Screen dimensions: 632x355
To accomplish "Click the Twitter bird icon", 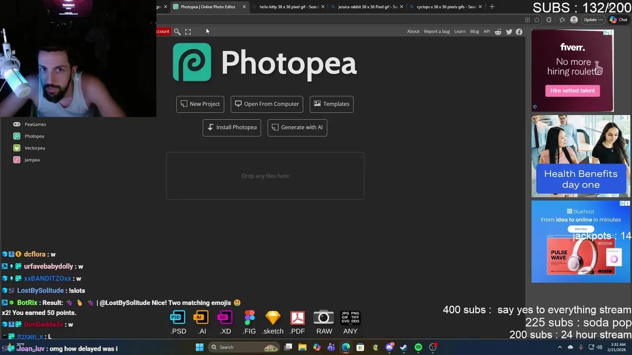I will pyautogui.click(x=509, y=32).
